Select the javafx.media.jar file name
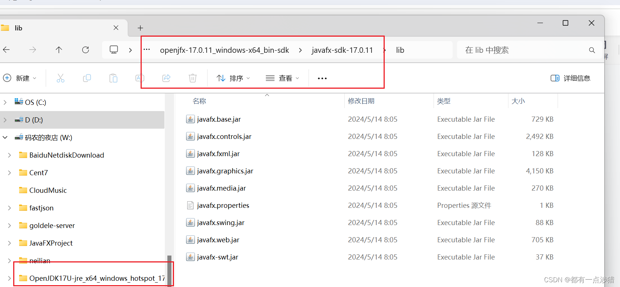The image size is (620, 287). pos(221,188)
